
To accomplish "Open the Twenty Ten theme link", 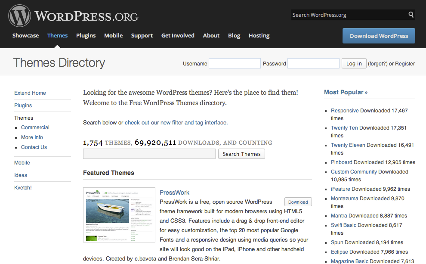I will (344, 128).
